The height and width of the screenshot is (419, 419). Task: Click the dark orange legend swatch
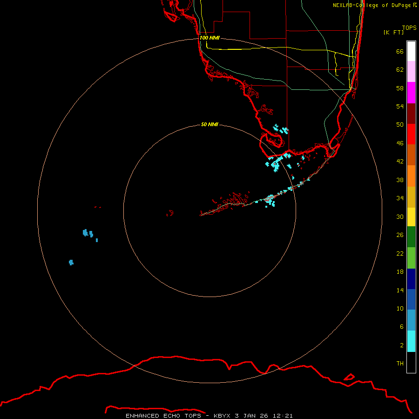pyautogui.click(x=411, y=155)
